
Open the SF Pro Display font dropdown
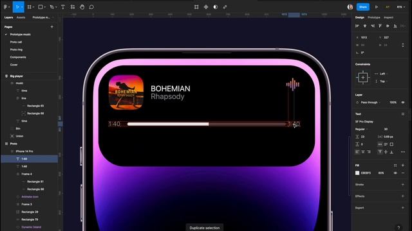(364, 122)
